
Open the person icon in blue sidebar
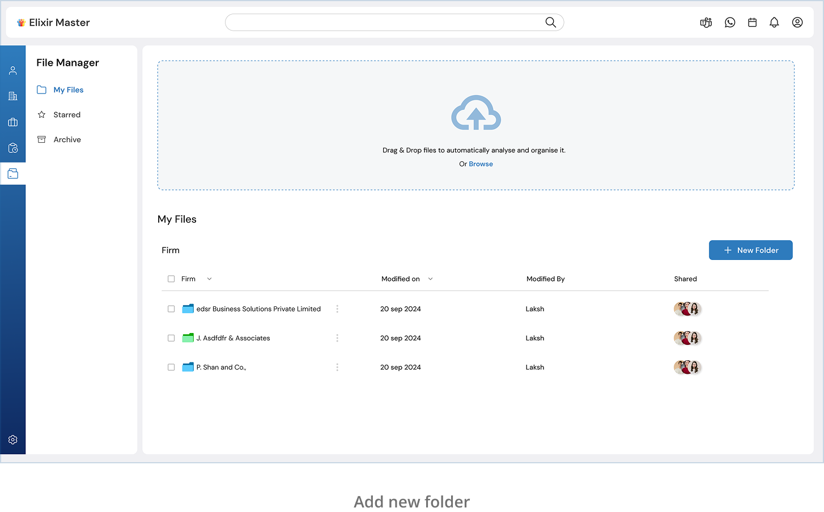[13, 71]
